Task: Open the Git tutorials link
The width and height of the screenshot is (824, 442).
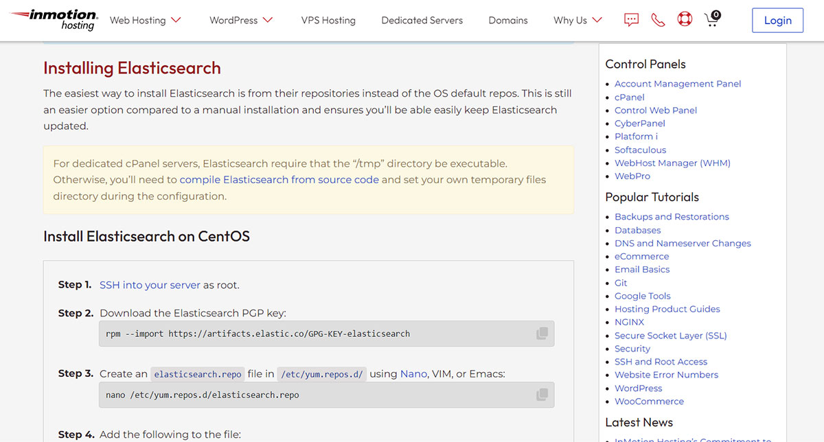Action: pyautogui.click(x=621, y=283)
